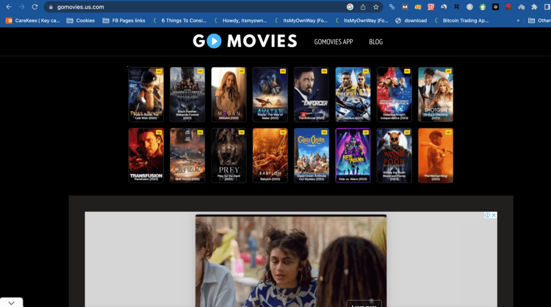Viewport: 551px width, 307px height.
Task: Open the M extension icon
Action: (405, 6)
